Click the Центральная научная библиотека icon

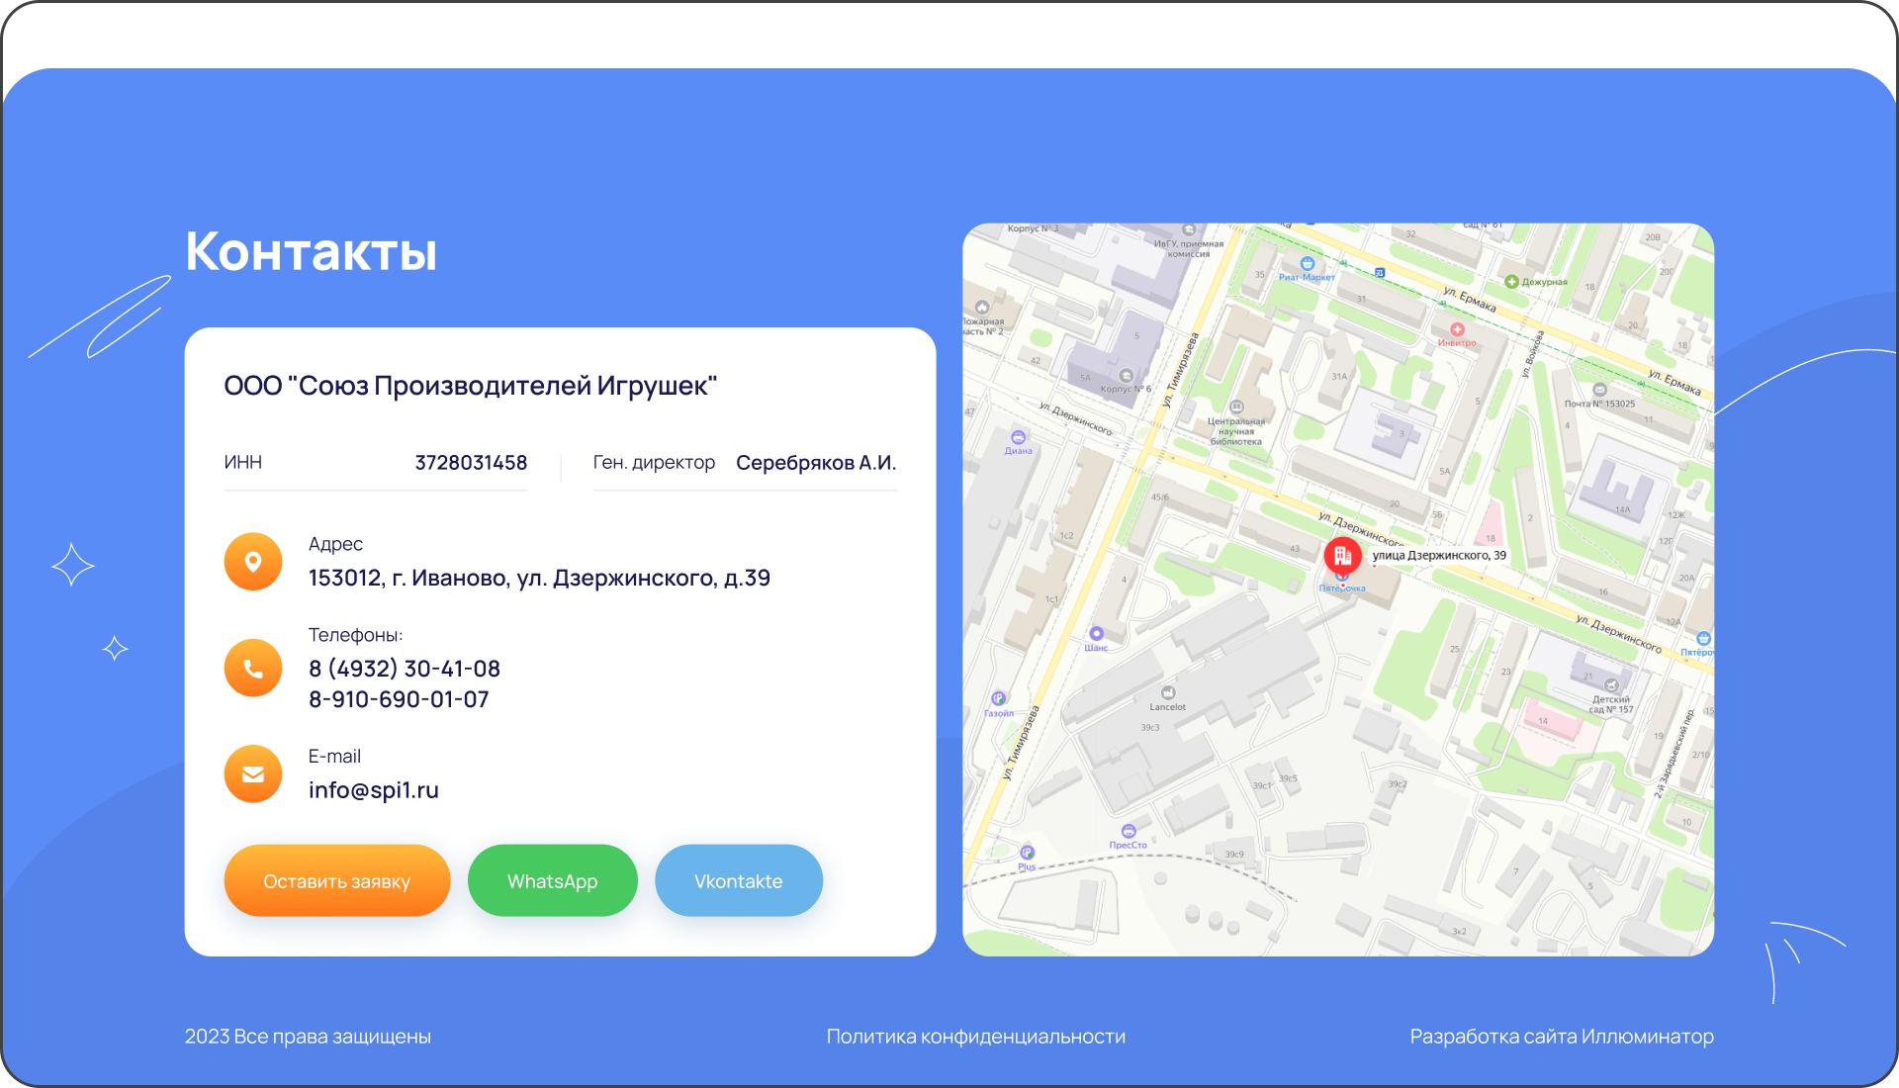click(x=1236, y=407)
